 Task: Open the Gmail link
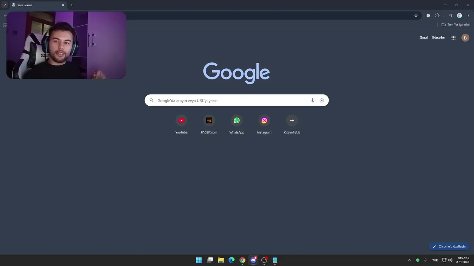click(424, 38)
